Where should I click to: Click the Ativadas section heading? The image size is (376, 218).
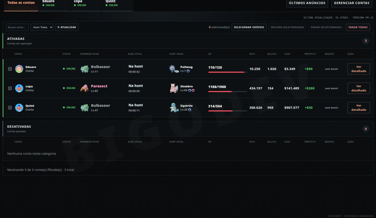[x=16, y=39]
